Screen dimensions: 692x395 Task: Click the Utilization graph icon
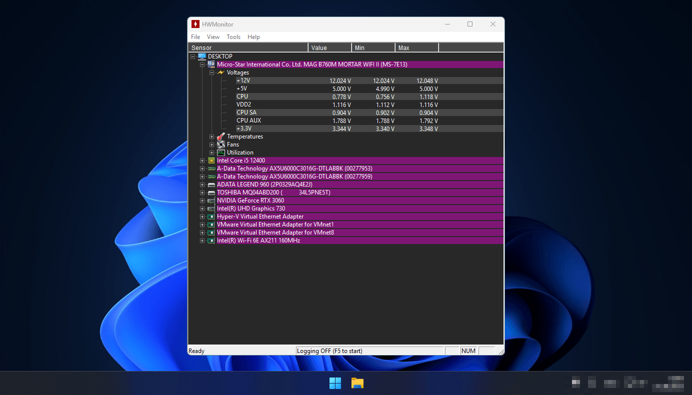coord(220,152)
